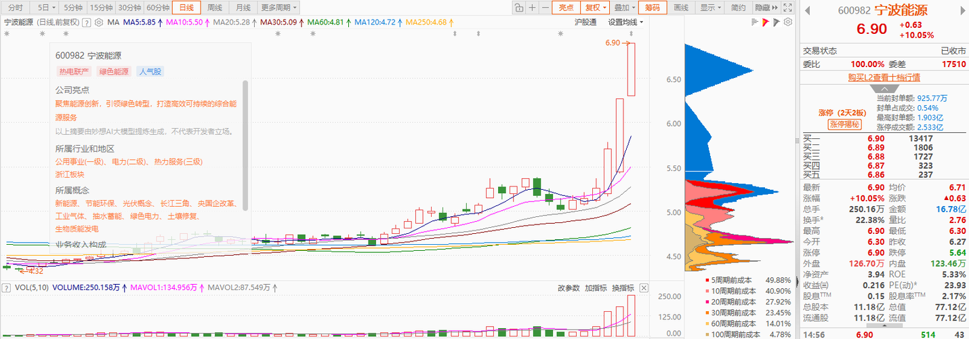This screenshot has width=969, height=339.
Task: Click 改参数 on volume panel
Action: 569,287
